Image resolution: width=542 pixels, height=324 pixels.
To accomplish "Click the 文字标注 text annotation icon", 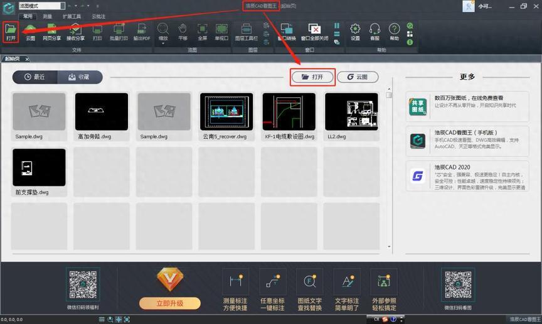I will [x=347, y=281].
